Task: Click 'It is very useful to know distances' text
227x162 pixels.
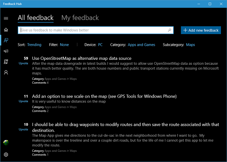Action: tap(69, 101)
